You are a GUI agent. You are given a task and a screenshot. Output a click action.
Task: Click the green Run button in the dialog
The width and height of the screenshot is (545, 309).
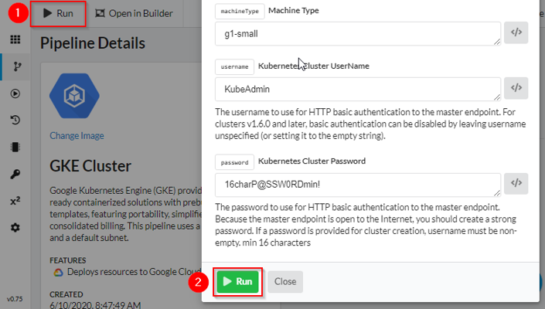[238, 281]
